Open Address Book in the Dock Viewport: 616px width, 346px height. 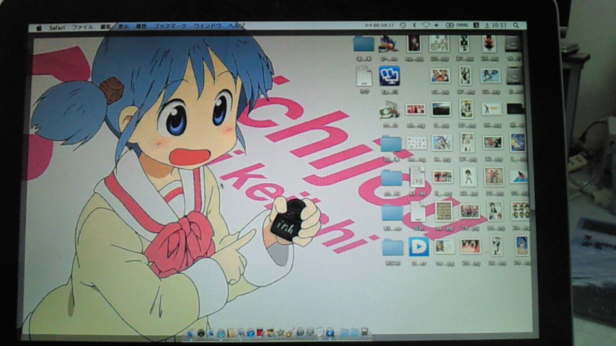tap(231, 334)
